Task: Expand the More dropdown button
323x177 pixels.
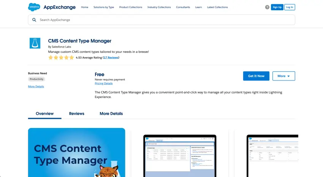Action: click(x=283, y=76)
